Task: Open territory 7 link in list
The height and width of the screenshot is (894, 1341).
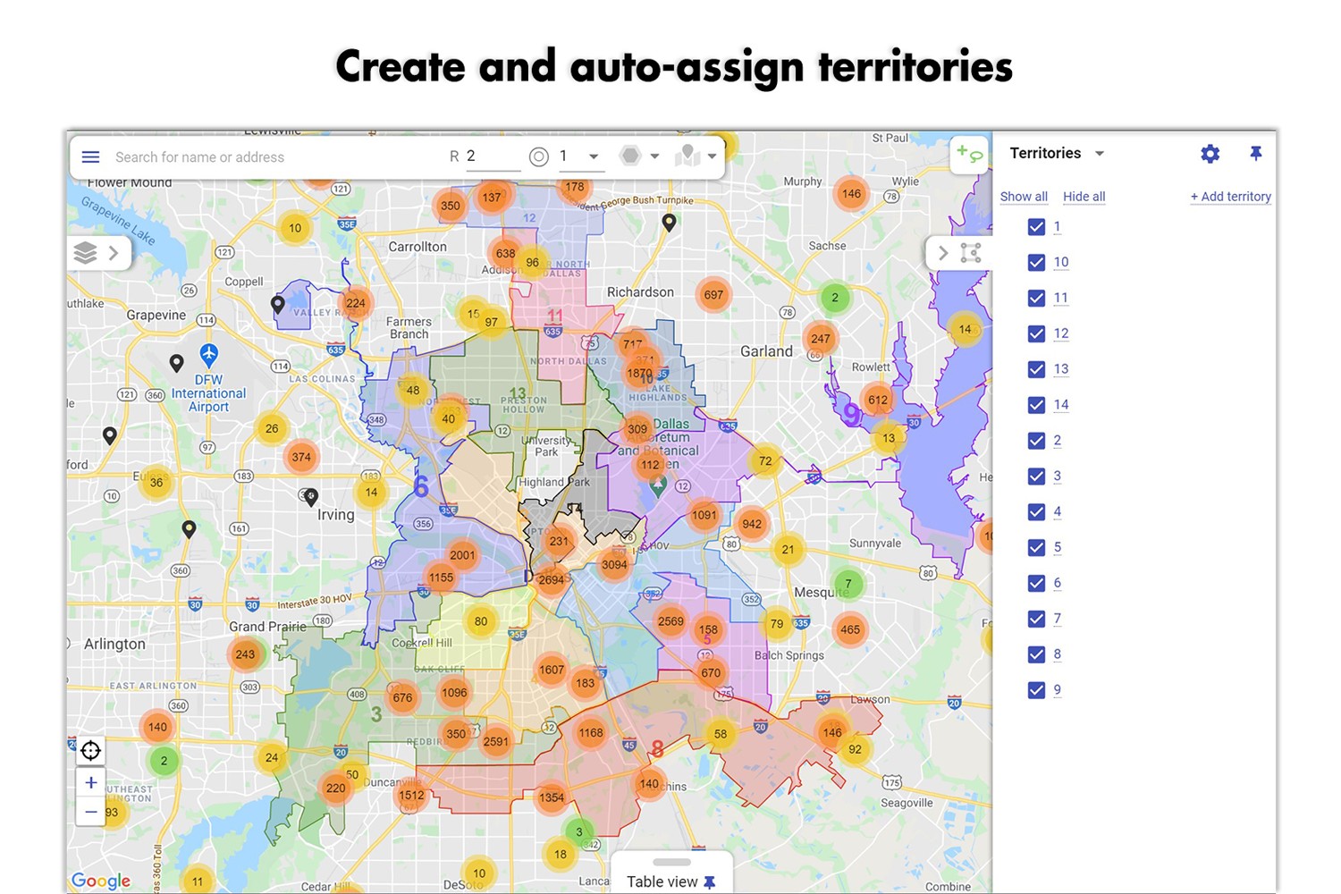Action: (x=1057, y=619)
